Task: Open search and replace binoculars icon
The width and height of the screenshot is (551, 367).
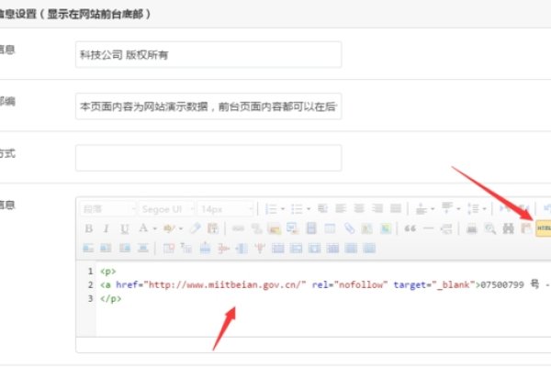Action: [x=508, y=229]
